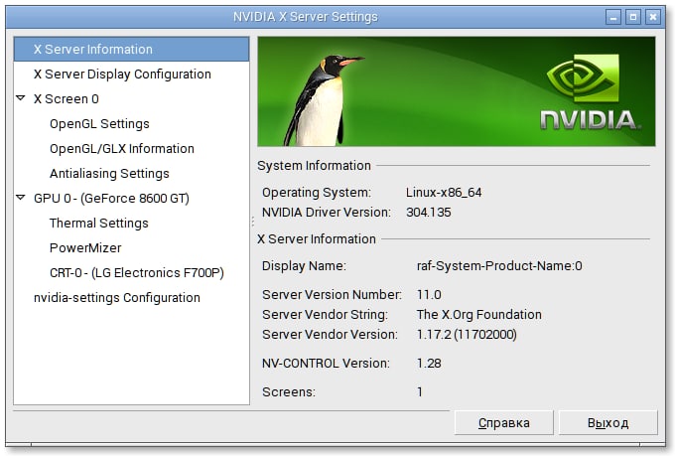
Task: Click display name raf-System-Product-Name:0
Action: pos(499,266)
